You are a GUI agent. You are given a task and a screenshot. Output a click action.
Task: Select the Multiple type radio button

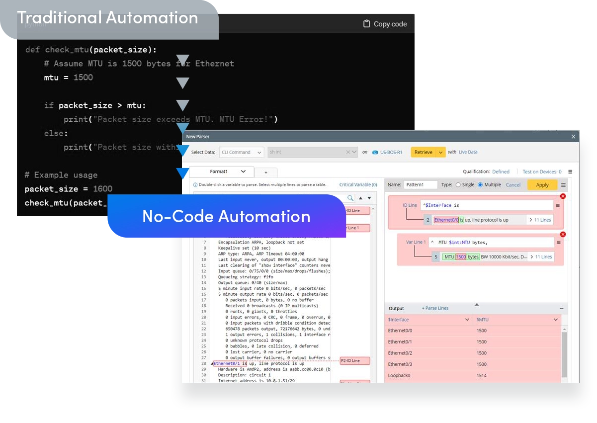click(x=481, y=185)
